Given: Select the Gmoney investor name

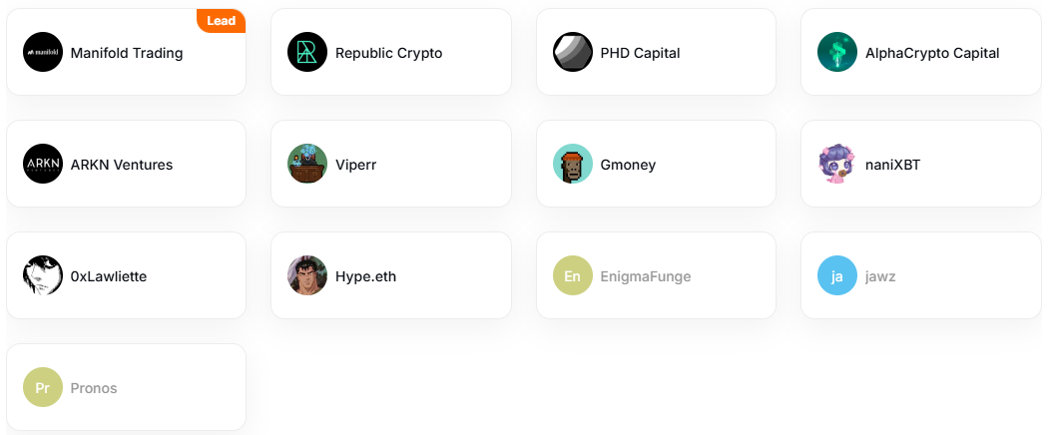Looking at the screenshot, I should tap(628, 165).
